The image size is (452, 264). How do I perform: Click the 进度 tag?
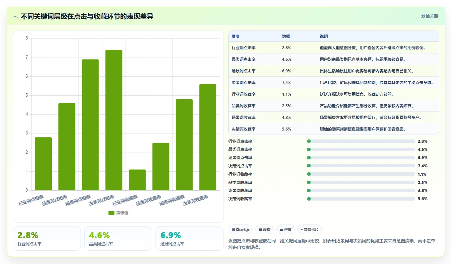click(286, 229)
